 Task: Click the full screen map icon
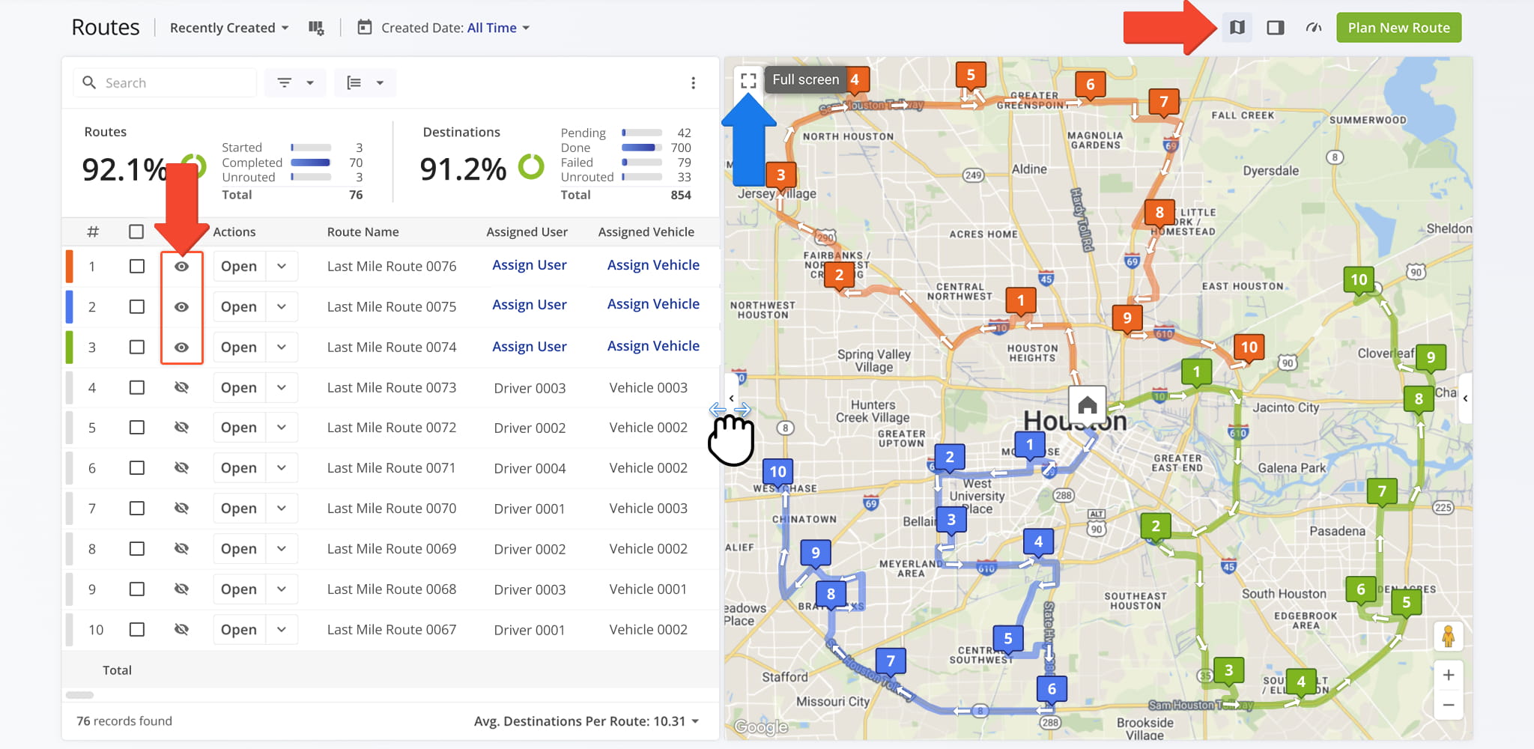coord(748,80)
